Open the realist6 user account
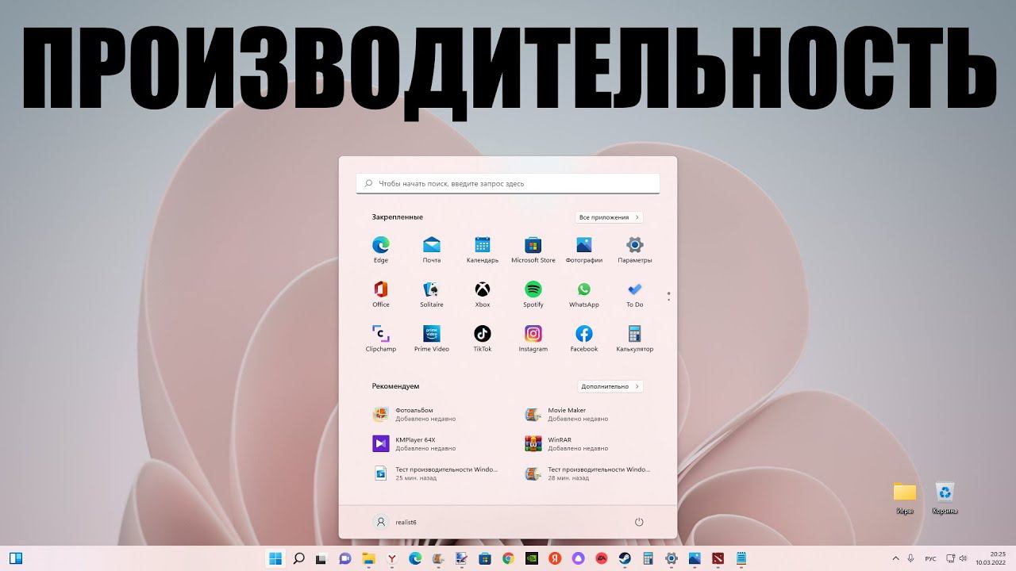 click(395, 522)
